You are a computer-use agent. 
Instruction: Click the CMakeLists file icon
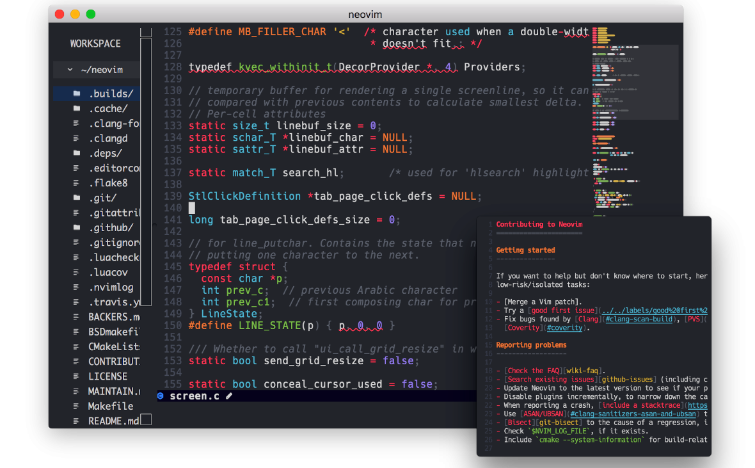[76, 346]
